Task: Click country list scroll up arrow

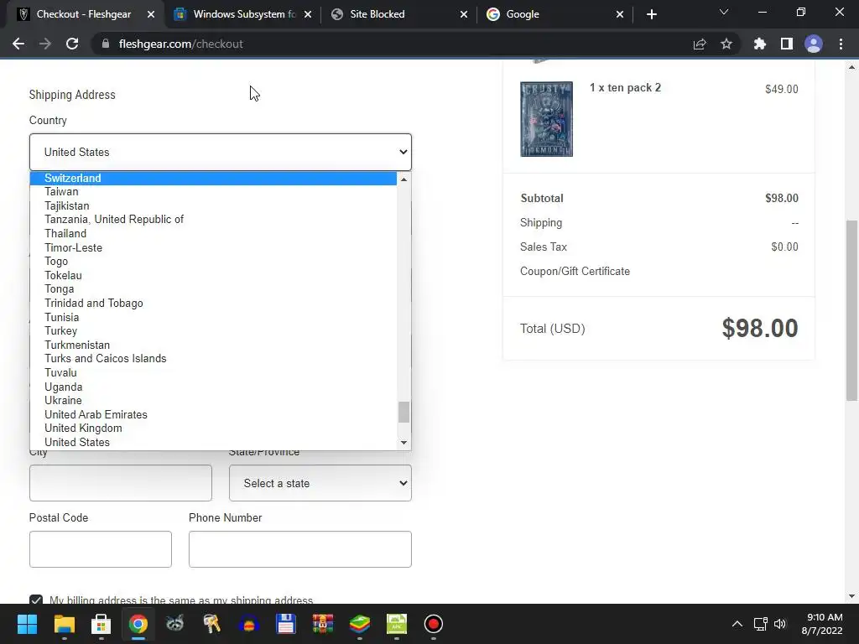Action: pyautogui.click(x=403, y=179)
